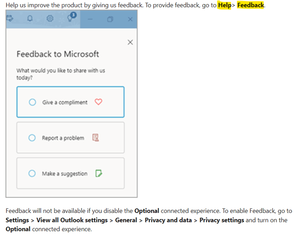Click the Privacy and data text

168,220
